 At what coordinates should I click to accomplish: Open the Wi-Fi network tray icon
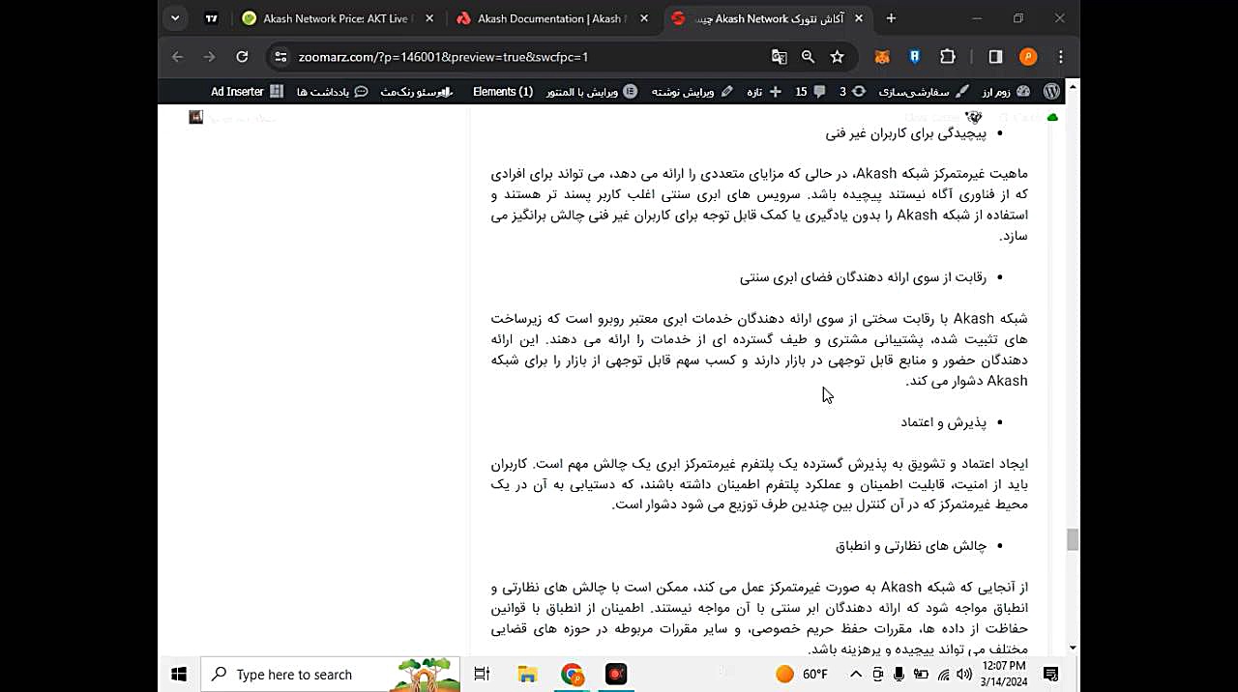coord(943,675)
